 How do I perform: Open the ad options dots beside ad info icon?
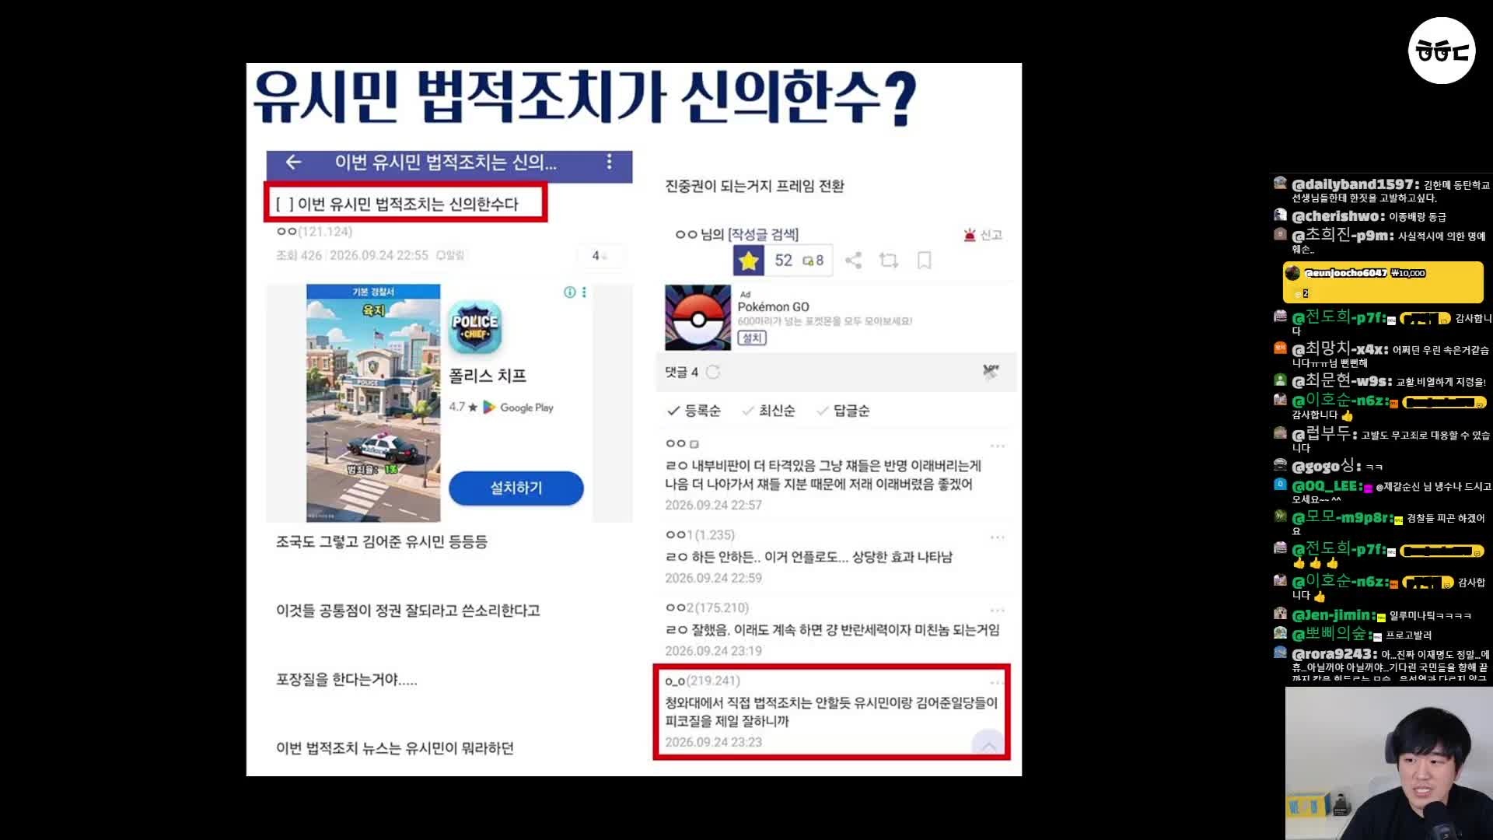584,292
